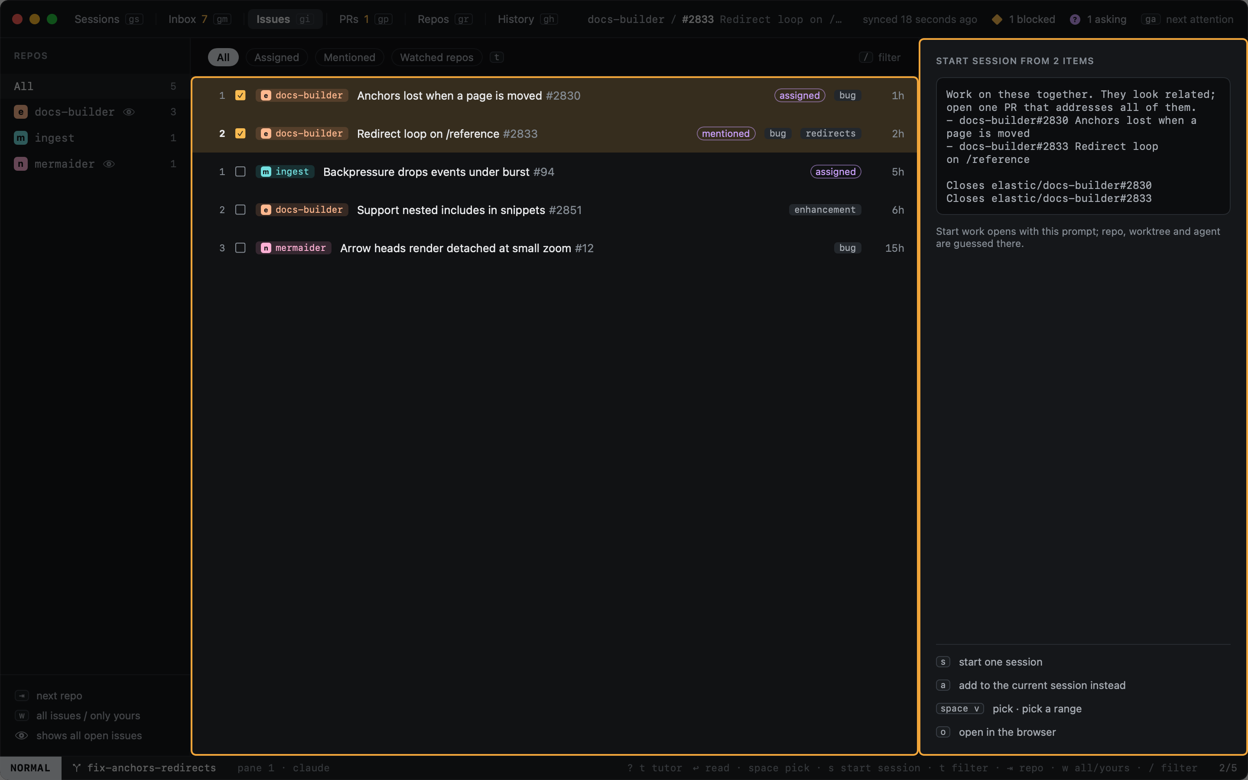Click the docs-builder badge on issue #2830
This screenshot has width=1248, height=780.
point(302,95)
